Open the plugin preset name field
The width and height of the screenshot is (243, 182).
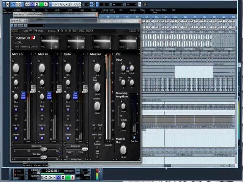36,25
